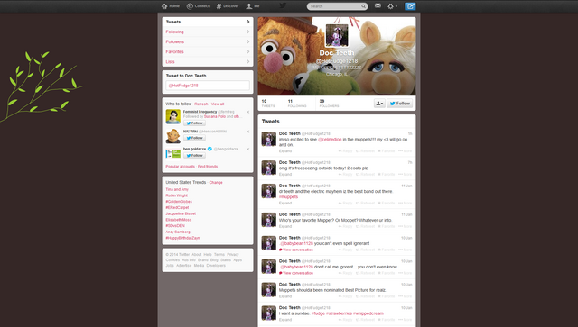This screenshot has width=578, height=327.
Task: Favorite the 'freeeeezing outside' tweet
Action: (x=386, y=175)
